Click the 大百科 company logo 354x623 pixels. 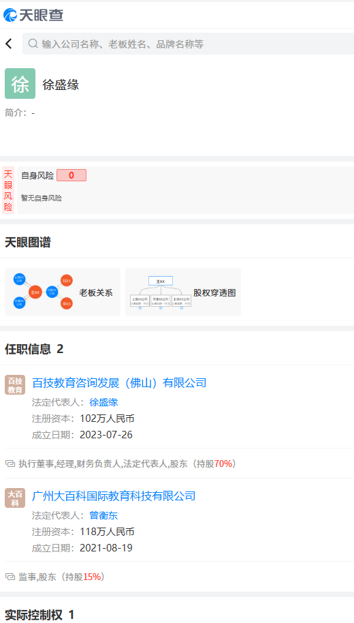(x=15, y=498)
